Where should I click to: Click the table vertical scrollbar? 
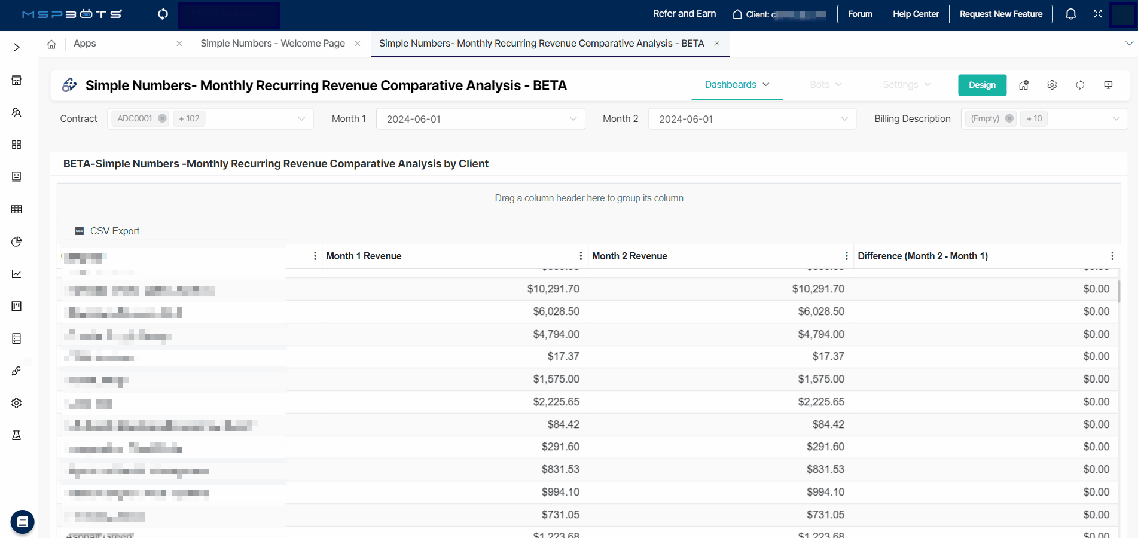click(x=1118, y=291)
